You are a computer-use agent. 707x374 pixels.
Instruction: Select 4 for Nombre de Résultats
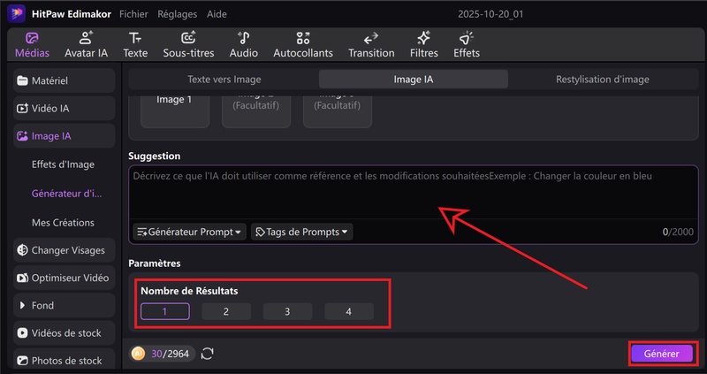tap(349, 311)
